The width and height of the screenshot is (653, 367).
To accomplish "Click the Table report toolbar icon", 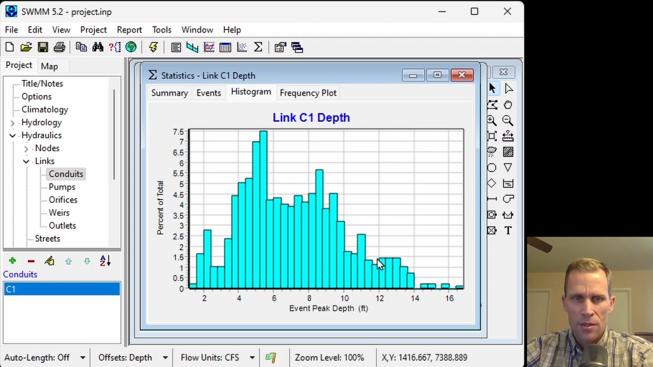I will tap(225, 48).
